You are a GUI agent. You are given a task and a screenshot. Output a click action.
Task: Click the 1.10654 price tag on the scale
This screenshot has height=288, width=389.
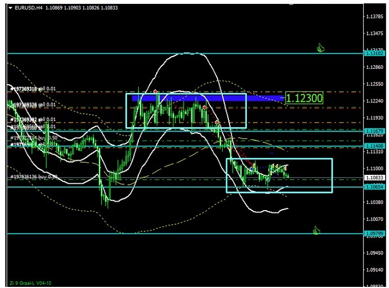tap(373, 187)
